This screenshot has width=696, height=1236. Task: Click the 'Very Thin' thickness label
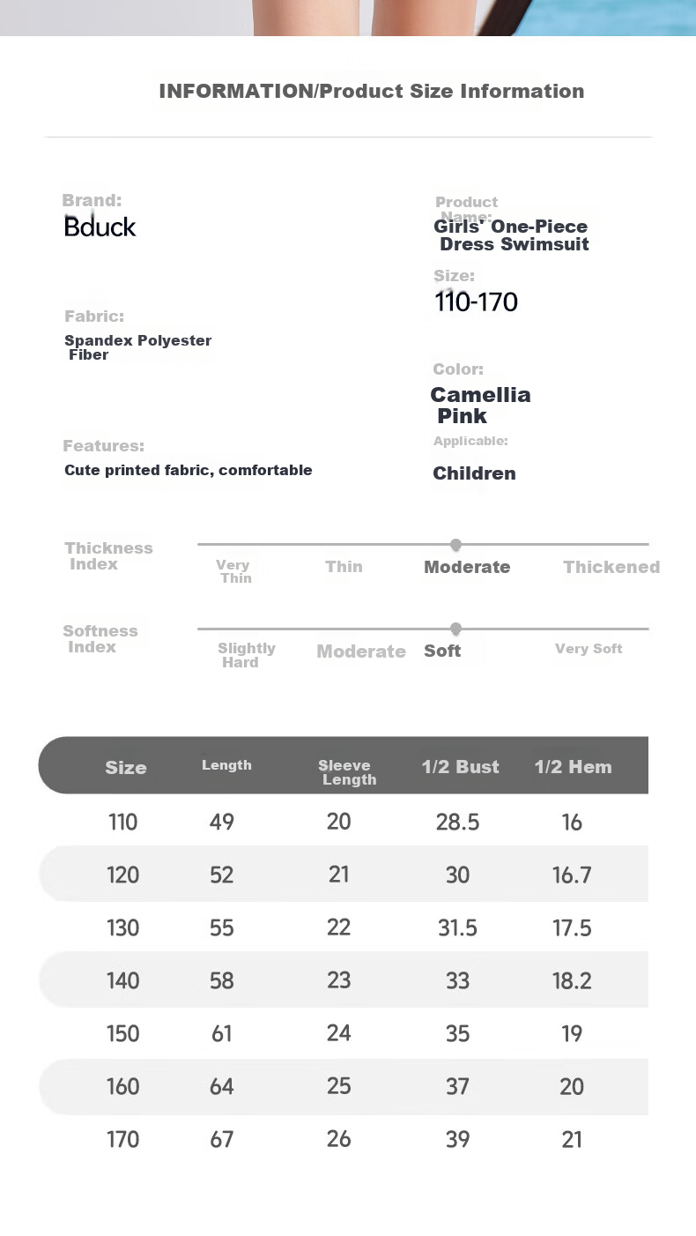point(233,571)
